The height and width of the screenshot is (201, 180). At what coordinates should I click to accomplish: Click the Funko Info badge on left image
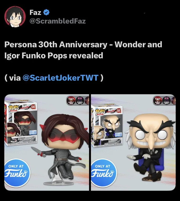click(x=80, y=100)
